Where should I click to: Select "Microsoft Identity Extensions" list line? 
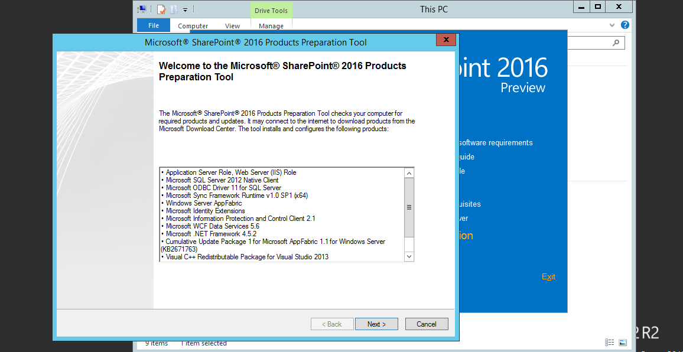[203, 211]
